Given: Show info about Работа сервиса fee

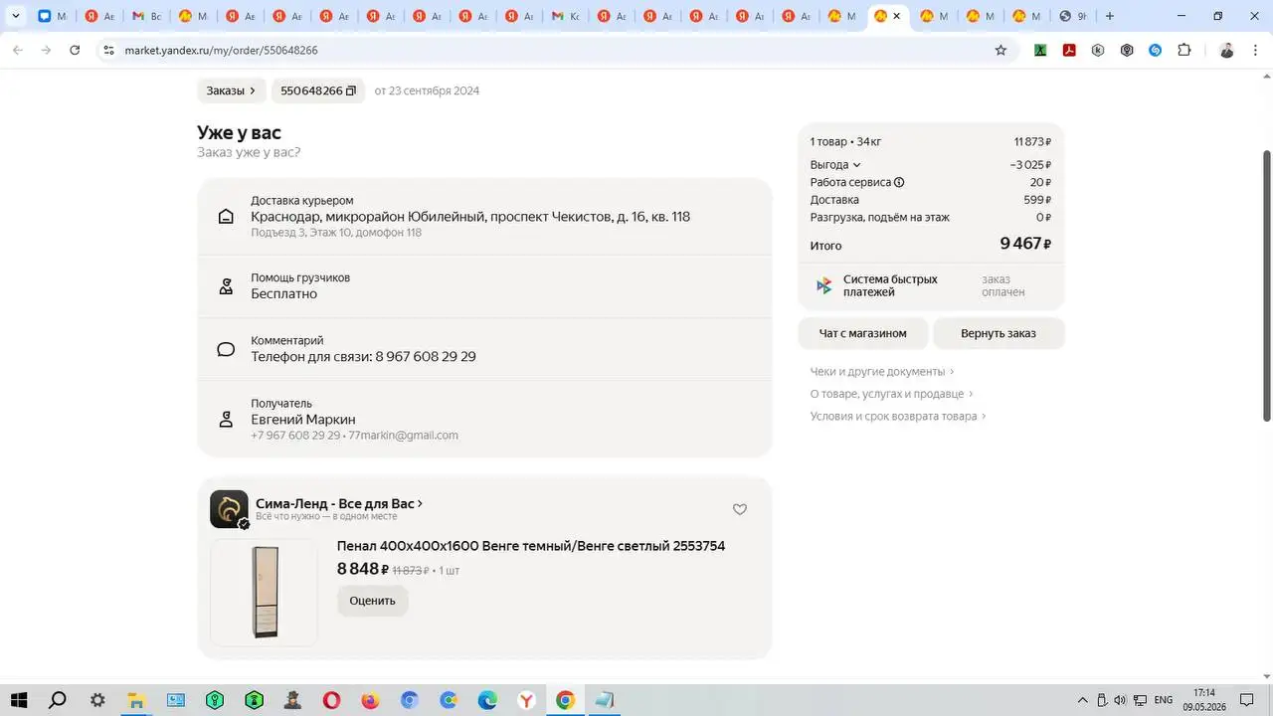Looking at the screenshot, I should click(x=899, y=182).
